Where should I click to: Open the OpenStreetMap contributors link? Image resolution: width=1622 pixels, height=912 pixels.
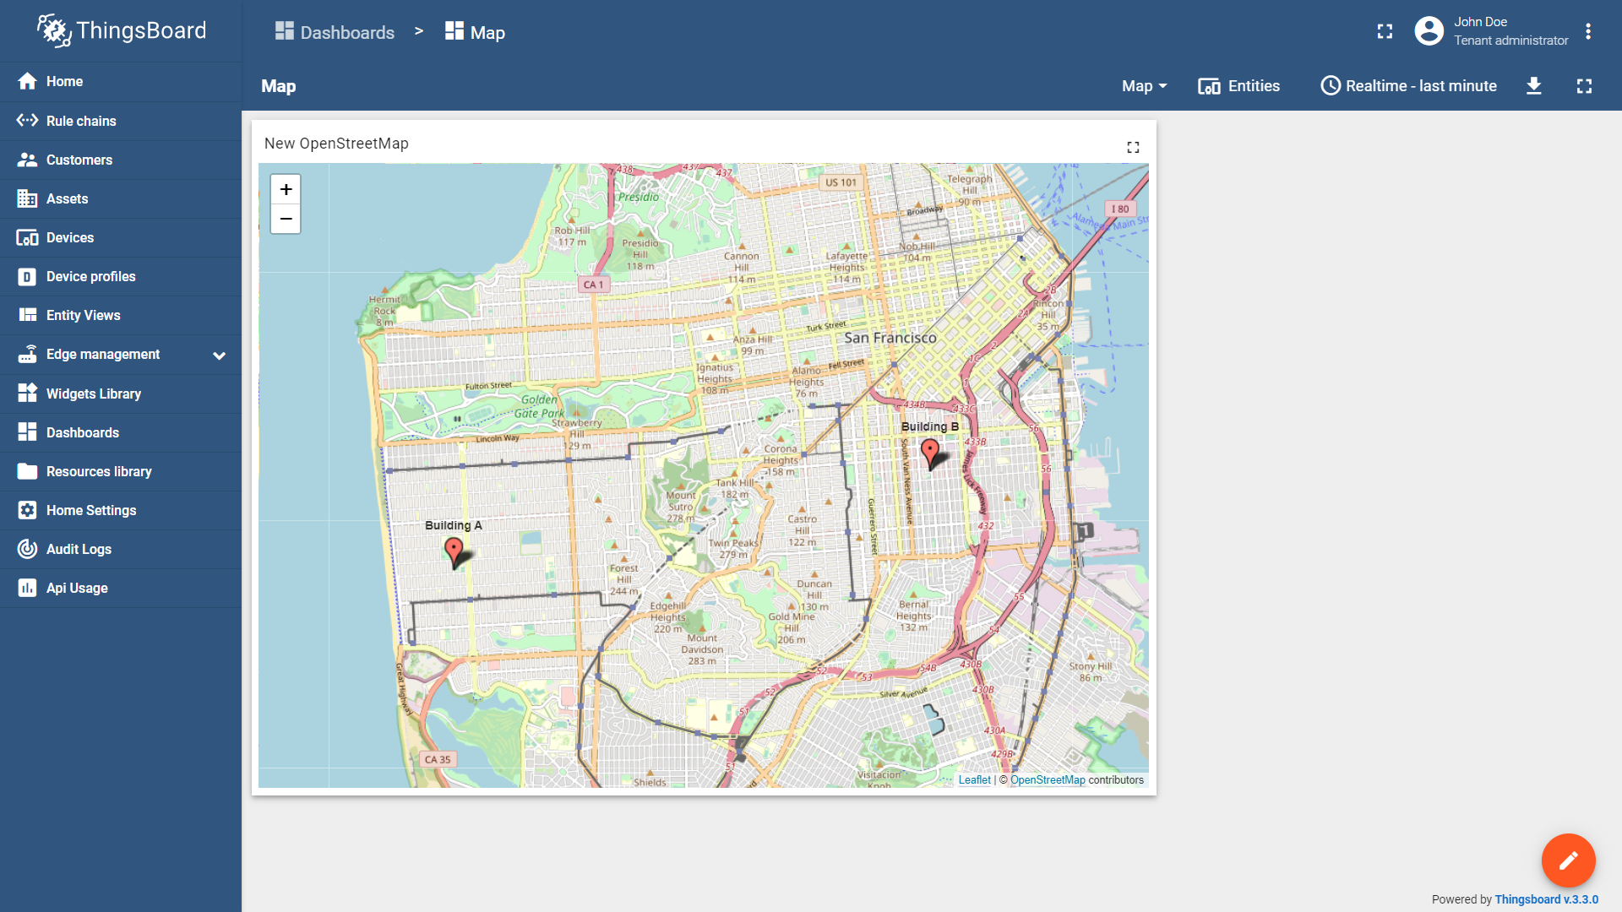tap(1048, 780)
